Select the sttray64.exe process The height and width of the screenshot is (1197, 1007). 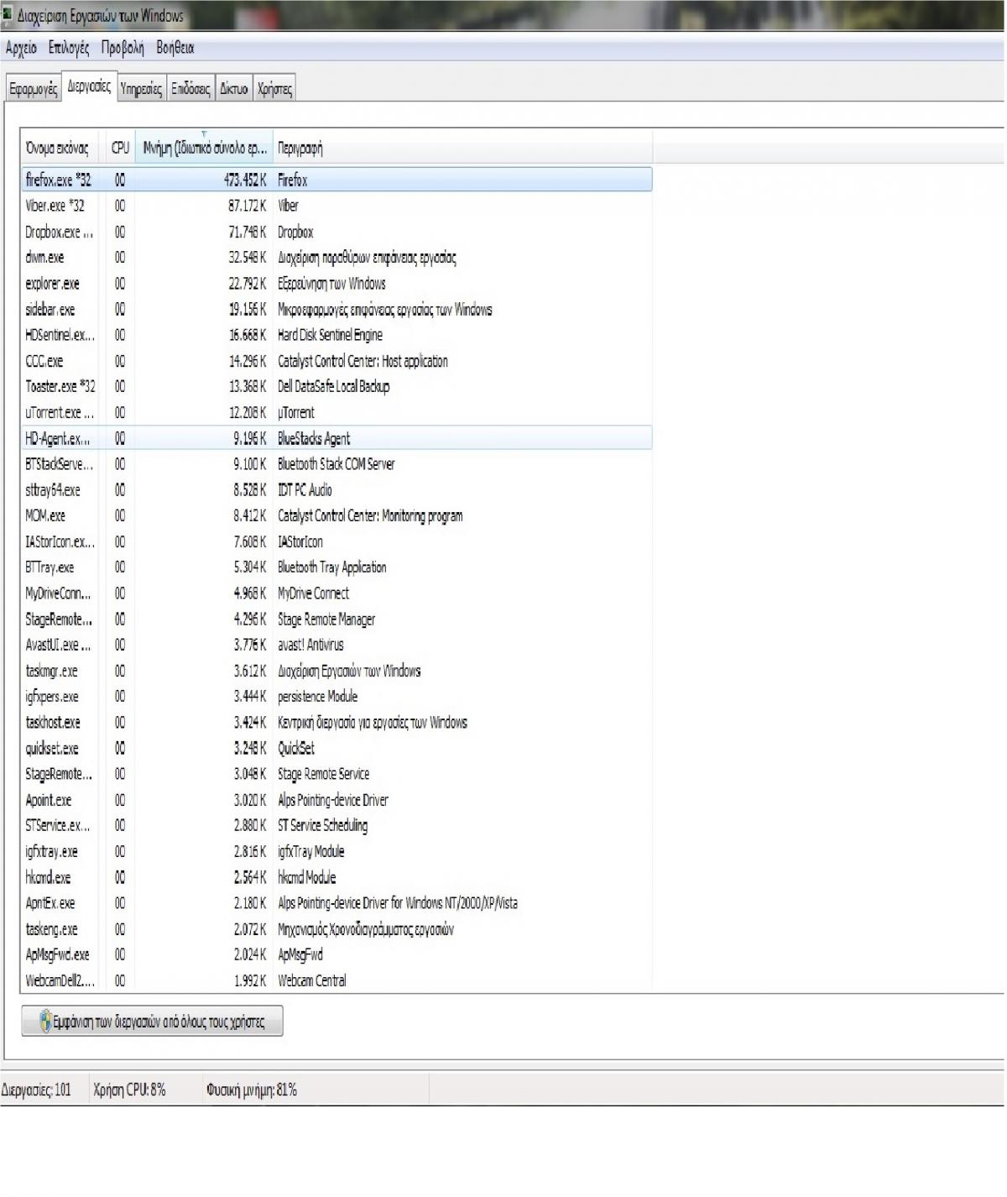point(337,490)
